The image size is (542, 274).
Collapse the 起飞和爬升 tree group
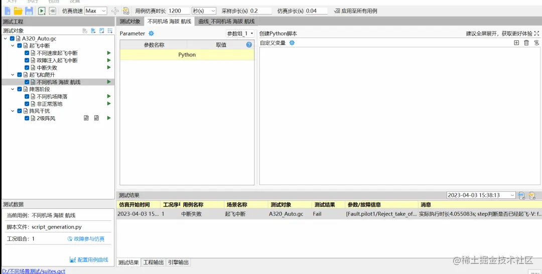tap(13, 75)
